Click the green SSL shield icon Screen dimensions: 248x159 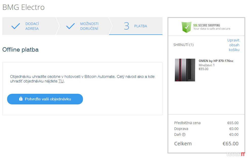point(187,27)
